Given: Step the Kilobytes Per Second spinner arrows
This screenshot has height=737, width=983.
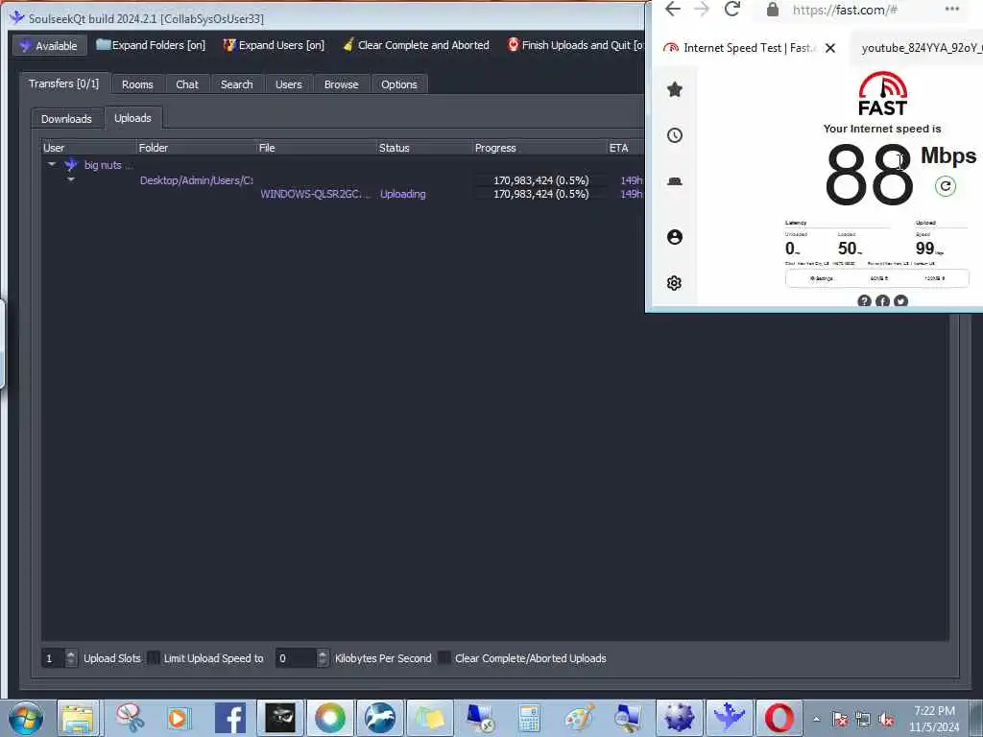Looking at the screenshot, I should click(x=323, y=658).
